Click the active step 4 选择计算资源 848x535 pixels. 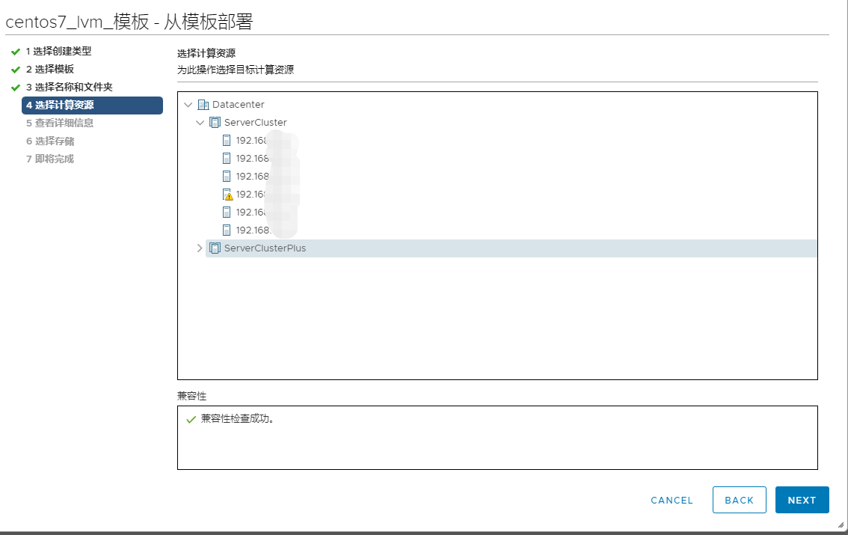pyautogui.click(x=93, y=106)
